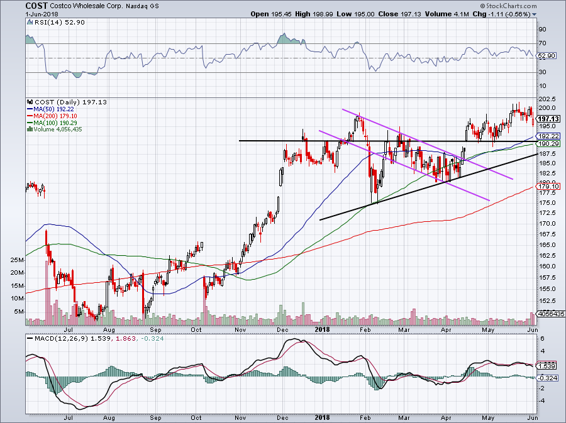This screenshot has height=423, width=566.
Task: Click the 6 label on MACD axis
Action: 543,339
